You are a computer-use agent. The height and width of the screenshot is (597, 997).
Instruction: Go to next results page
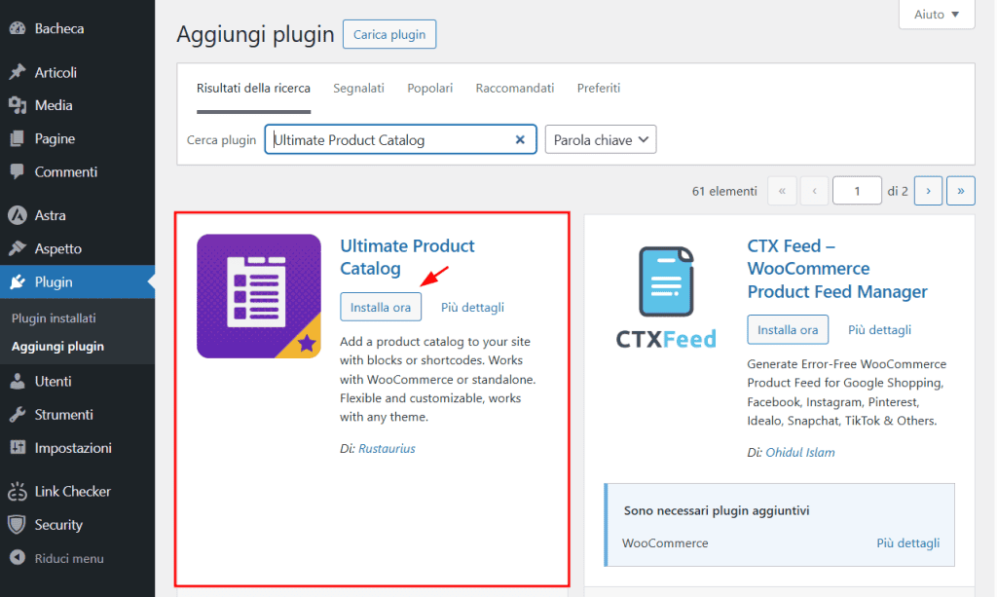click(928, 190)
